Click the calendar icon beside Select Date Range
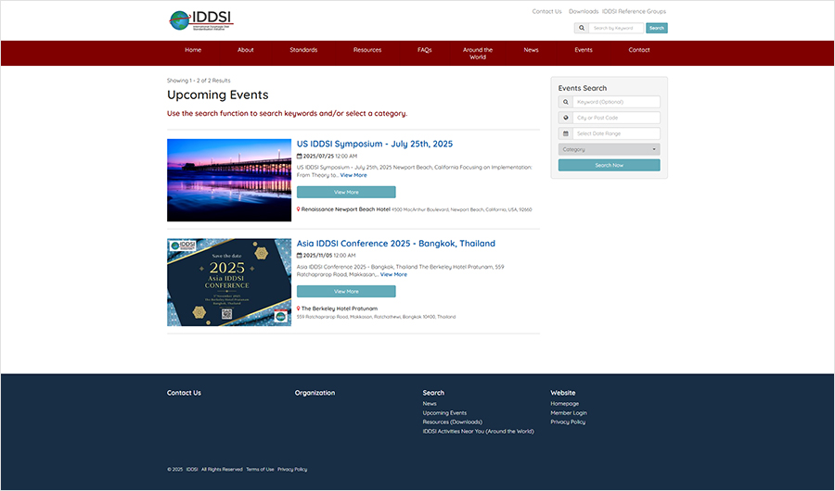Screen dimensions: 835x491 coord(566,134)
